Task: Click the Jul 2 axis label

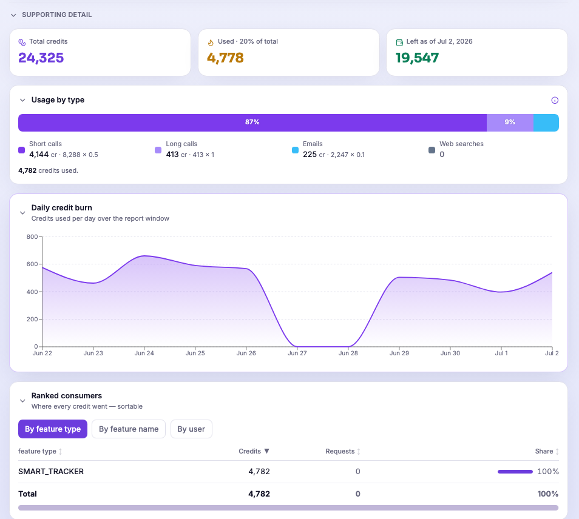Action: click(x=552, y=353)
